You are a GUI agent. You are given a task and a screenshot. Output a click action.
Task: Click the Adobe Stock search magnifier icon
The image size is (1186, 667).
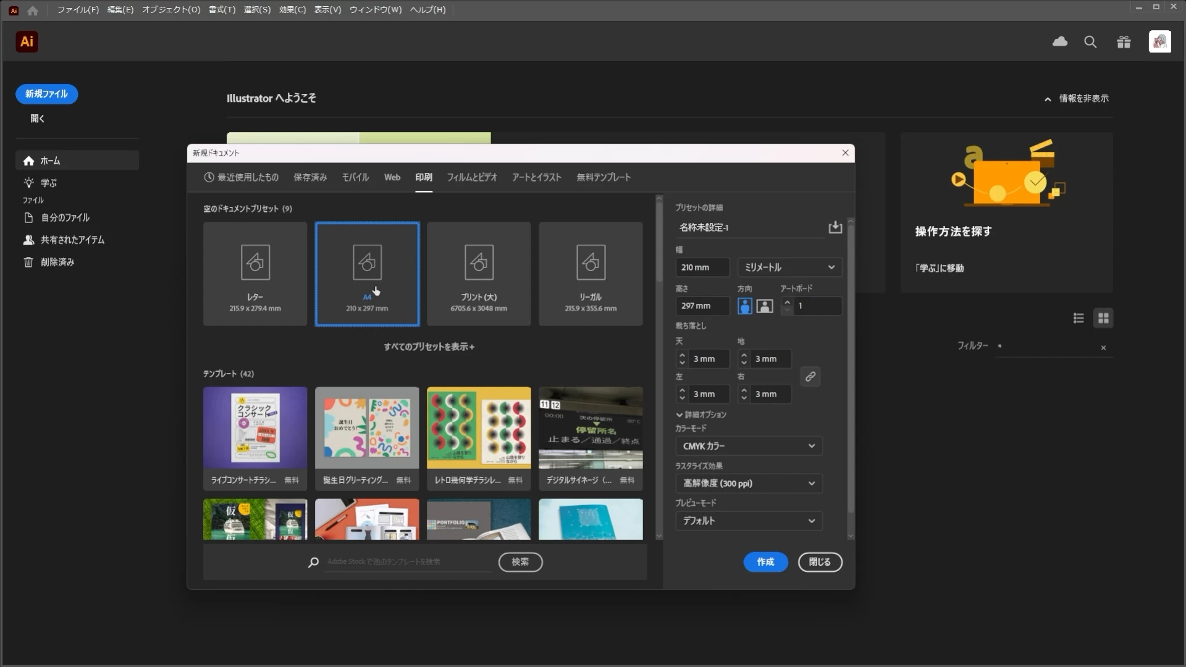click(x=313, y=562)
